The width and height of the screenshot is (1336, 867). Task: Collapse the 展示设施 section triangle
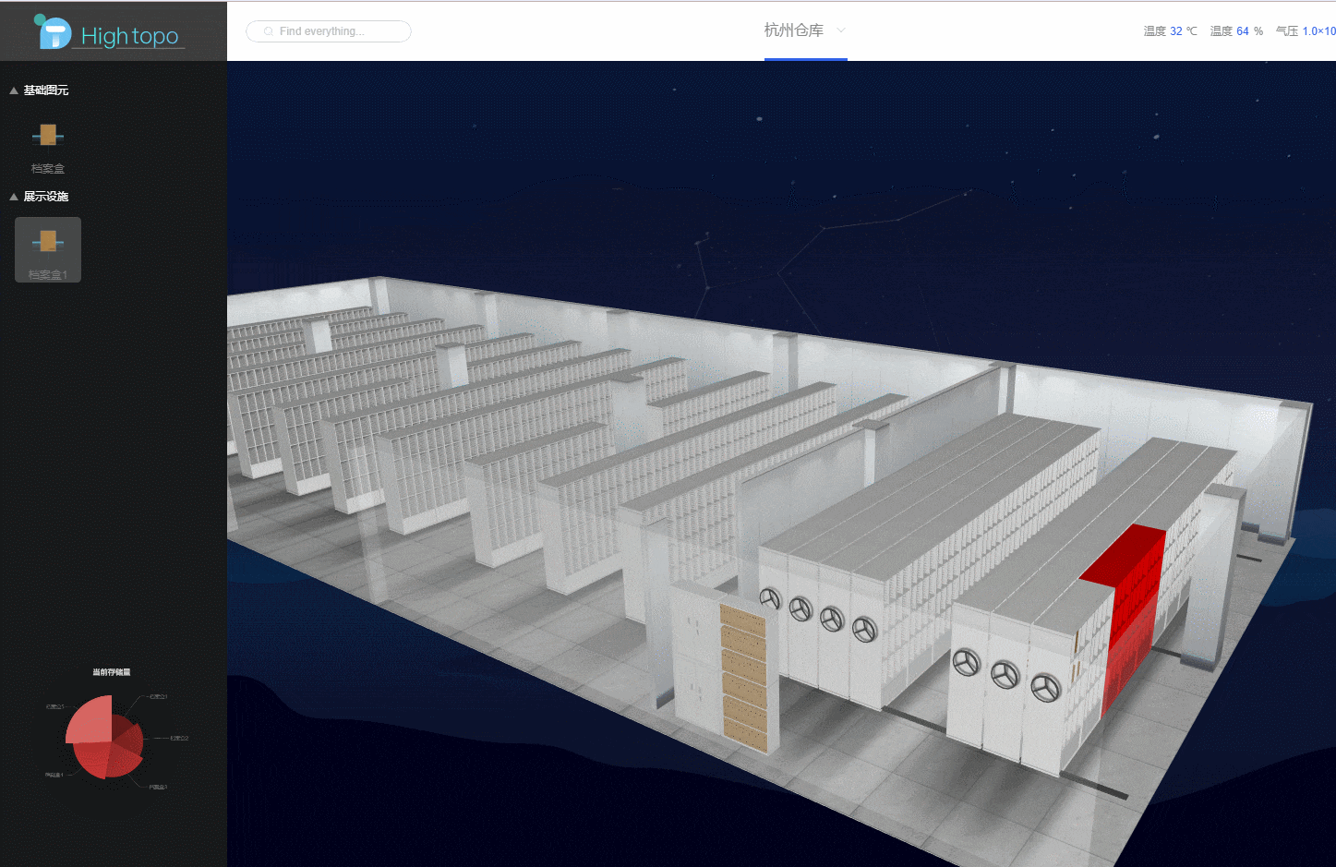12,197
